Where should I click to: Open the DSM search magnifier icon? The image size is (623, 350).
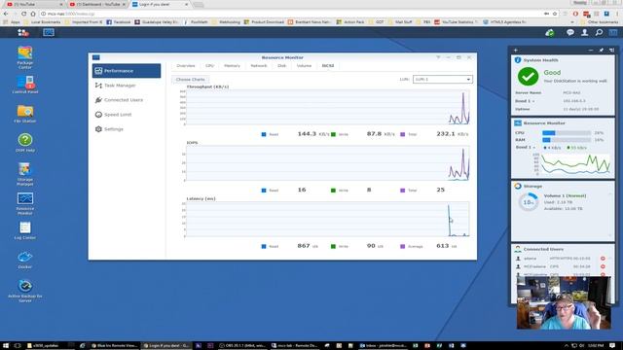599,32
